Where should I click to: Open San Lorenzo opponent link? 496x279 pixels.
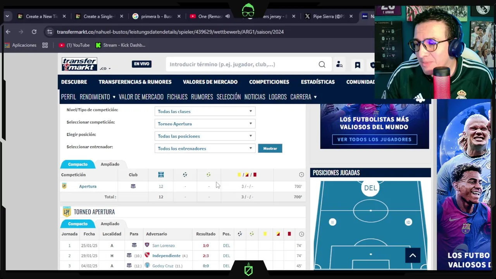164,245
